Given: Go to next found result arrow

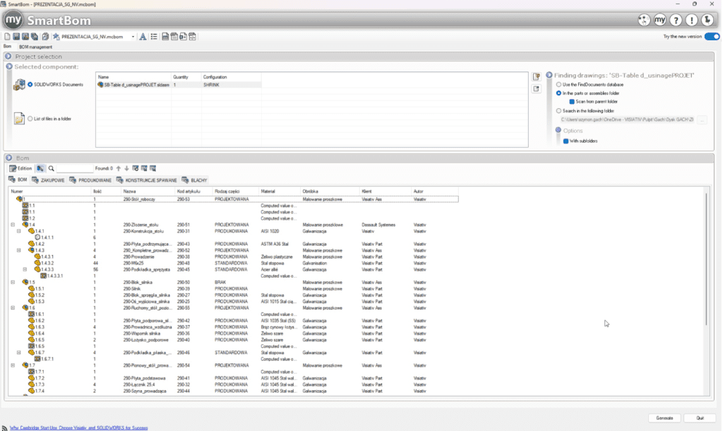Looking at the screenshot, I should tap(127, 168).
